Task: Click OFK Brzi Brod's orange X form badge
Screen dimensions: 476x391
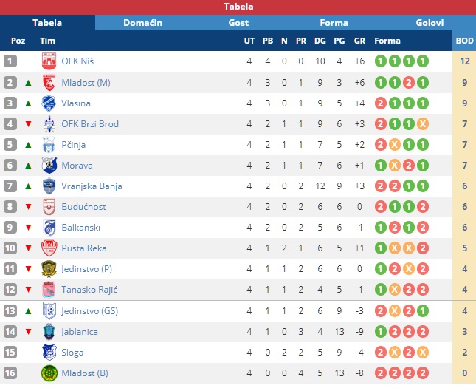Action: (x=423, y=124)
